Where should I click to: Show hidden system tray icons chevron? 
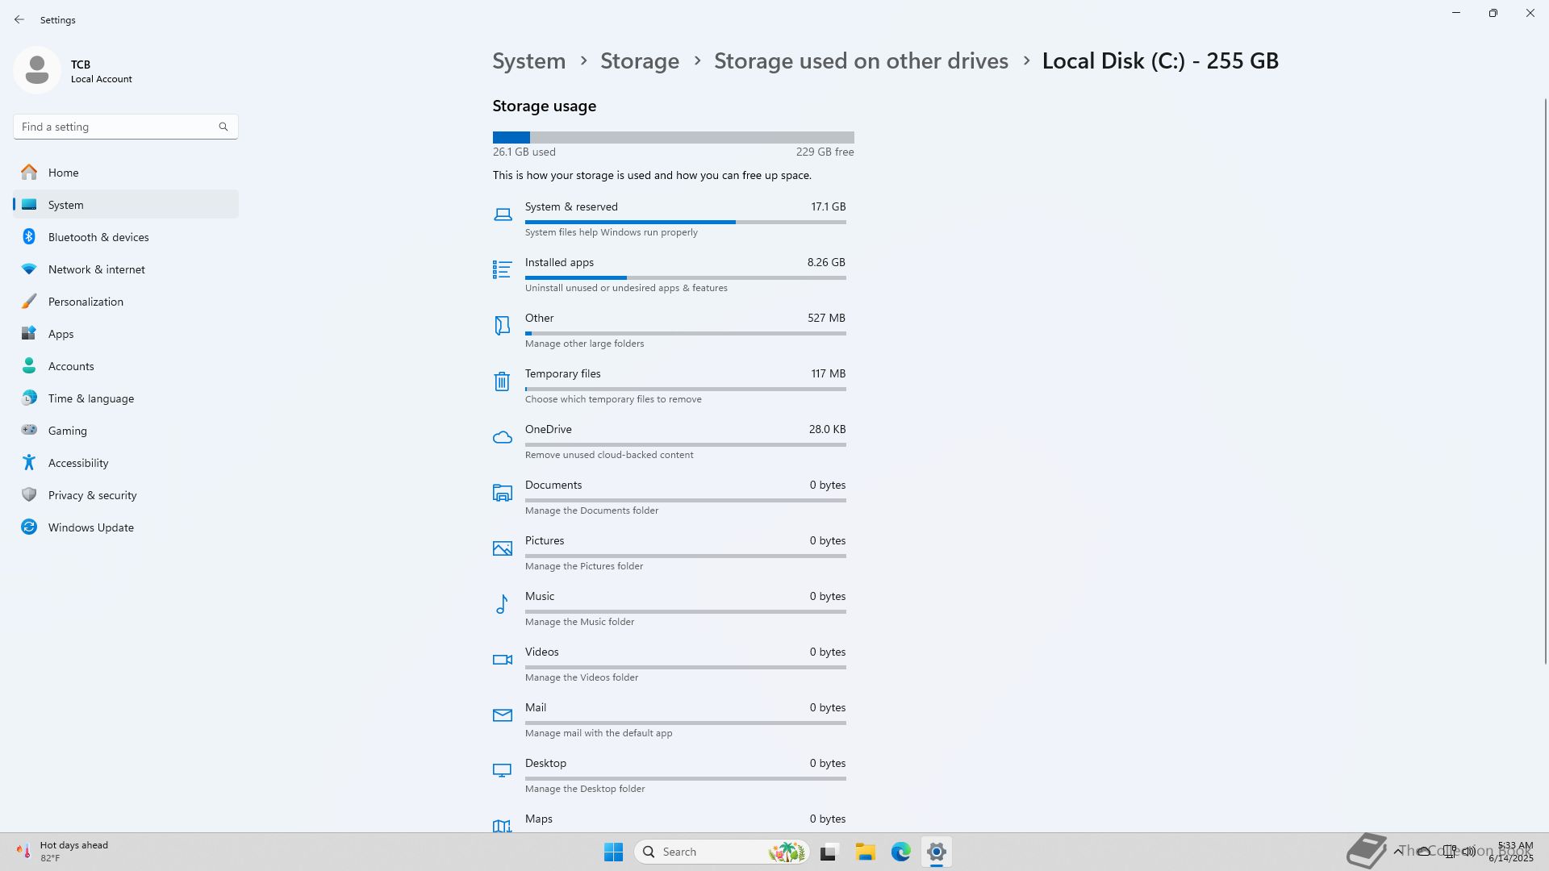1397,852
